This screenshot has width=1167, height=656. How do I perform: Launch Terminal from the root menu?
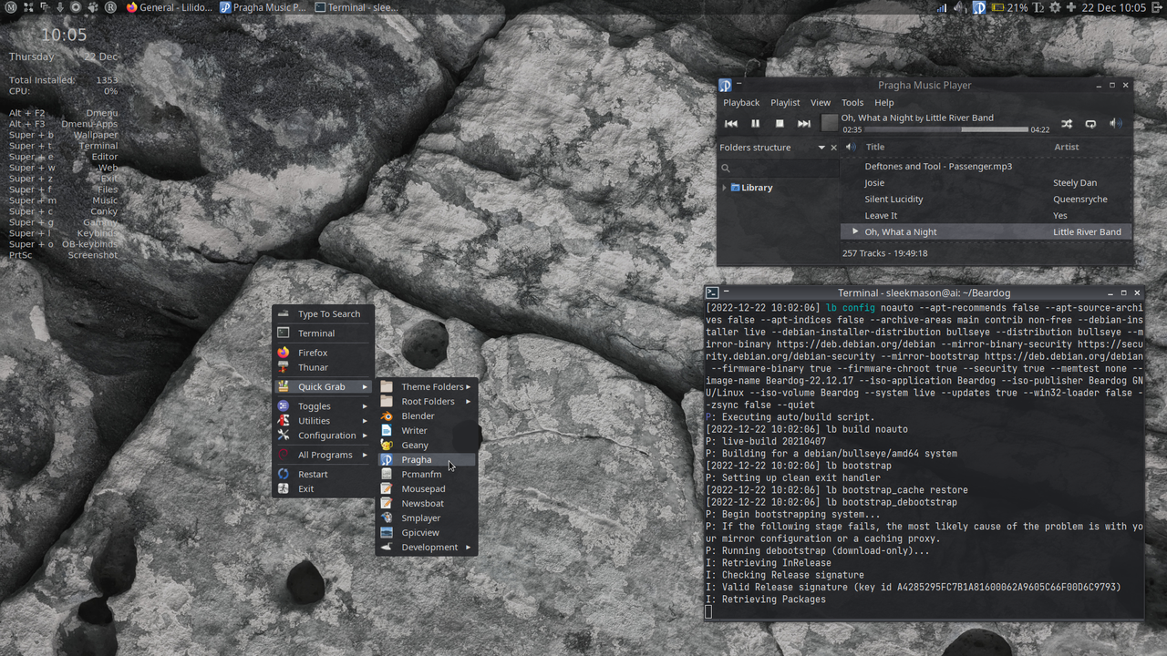tap(324, 333)
